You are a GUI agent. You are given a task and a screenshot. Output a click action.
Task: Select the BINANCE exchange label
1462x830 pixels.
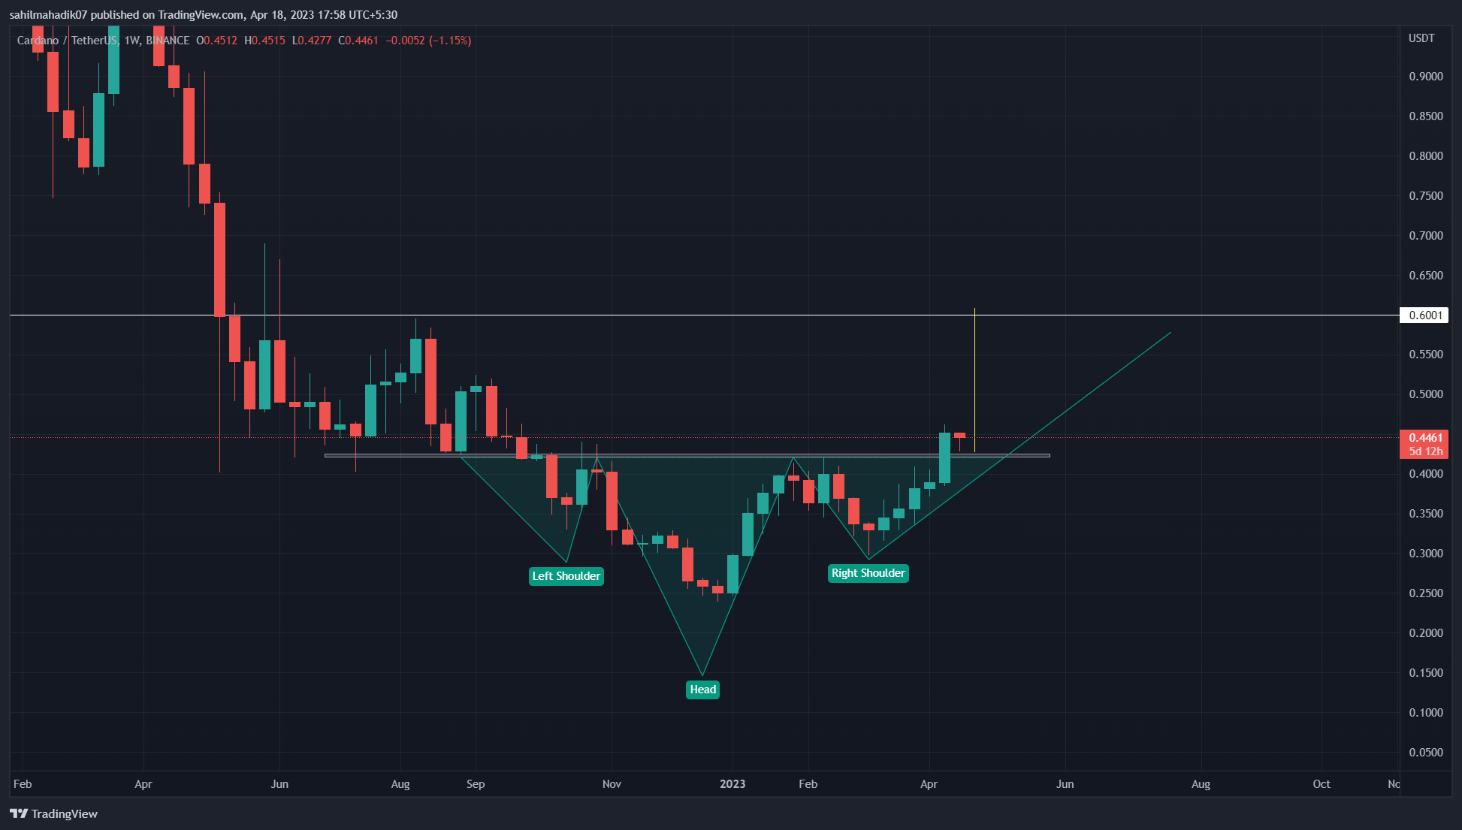168,41
